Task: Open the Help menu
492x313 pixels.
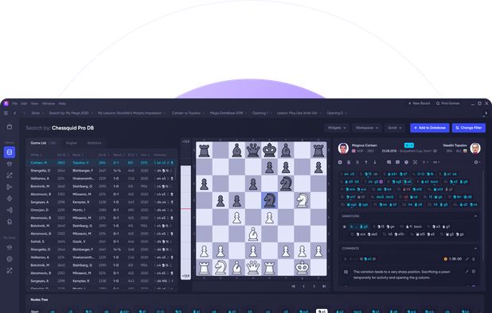Action: (x=62, y=103)
